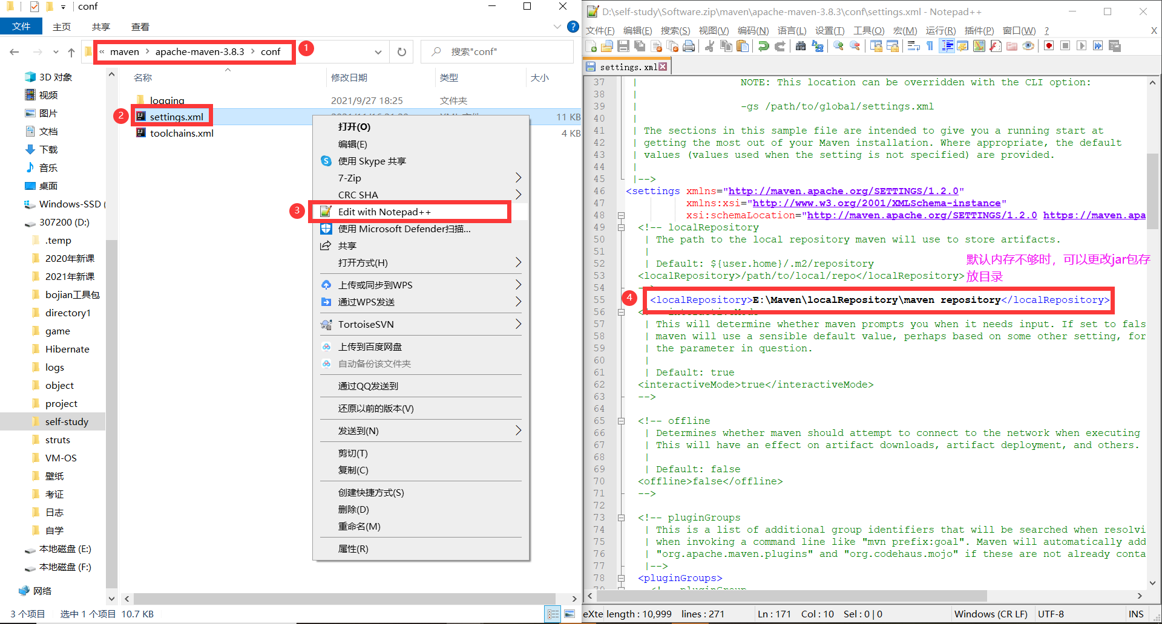Image resolution: width=1162 pixels, height=624 pixels.
Task: Close the settings.xml tab
Action: pos(663,67)
